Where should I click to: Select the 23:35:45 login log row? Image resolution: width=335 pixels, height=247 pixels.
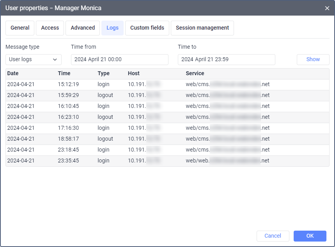click(167, 161)
